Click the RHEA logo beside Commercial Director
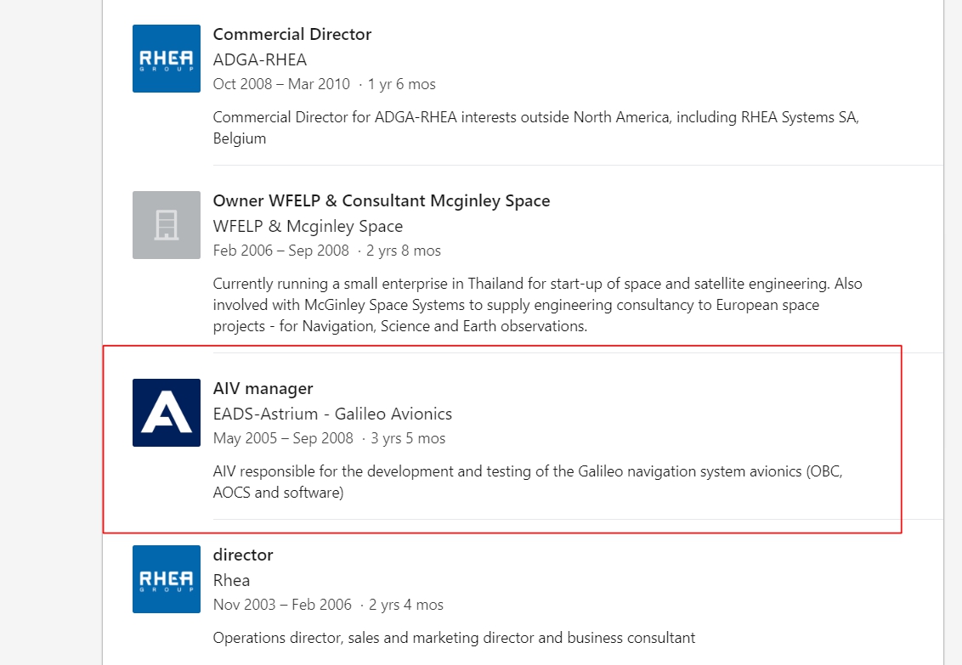The width and height of the screenshot is (962, 665). (x=166, y=59)
